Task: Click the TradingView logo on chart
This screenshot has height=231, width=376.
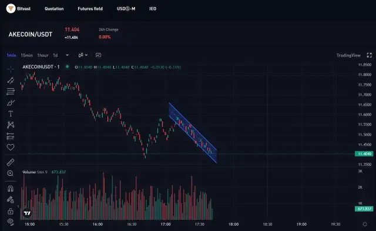Action: [28, 213]
